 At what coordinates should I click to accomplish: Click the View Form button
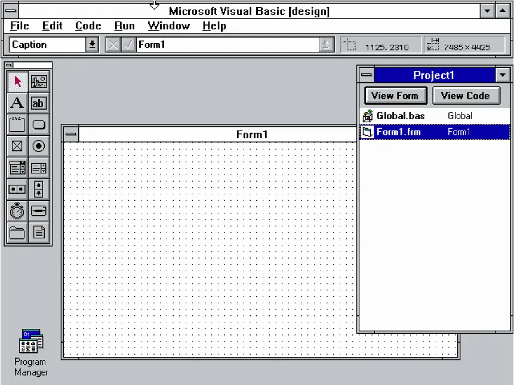395,95
